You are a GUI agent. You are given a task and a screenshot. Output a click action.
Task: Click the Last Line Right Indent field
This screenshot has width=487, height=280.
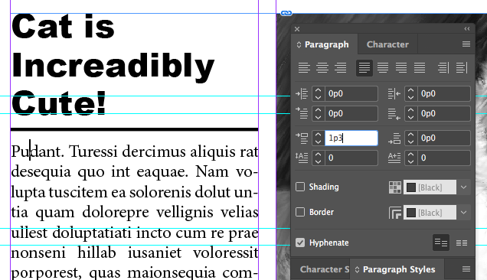[444, 114]
